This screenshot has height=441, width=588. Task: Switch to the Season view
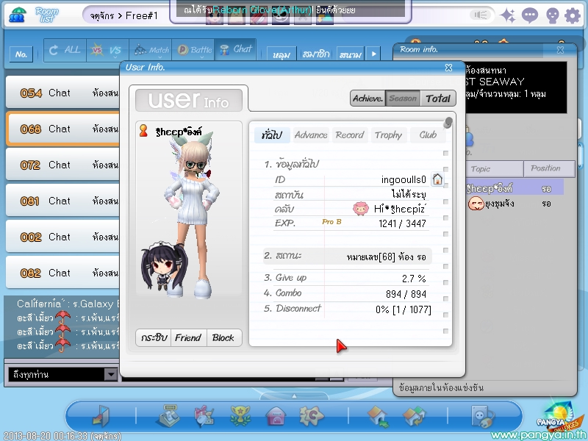click(x=403, y=98)
